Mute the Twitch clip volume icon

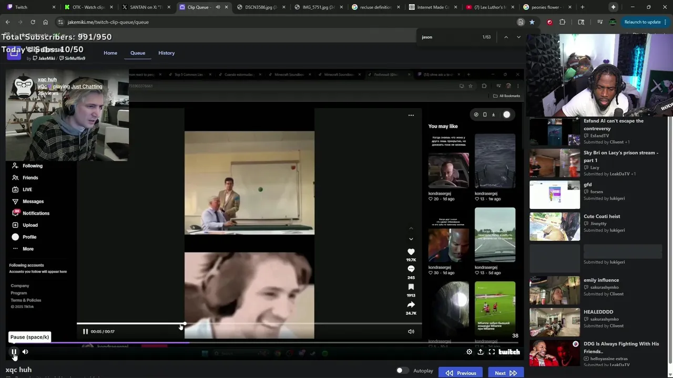(x=25, y=352)
